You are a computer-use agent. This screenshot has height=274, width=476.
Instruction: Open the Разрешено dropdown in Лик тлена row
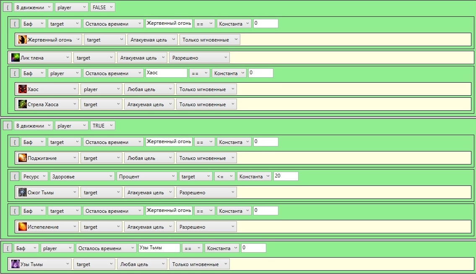(x=199, y=58)
